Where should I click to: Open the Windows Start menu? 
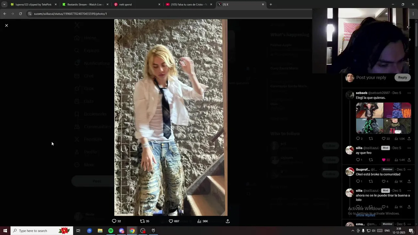5,231
